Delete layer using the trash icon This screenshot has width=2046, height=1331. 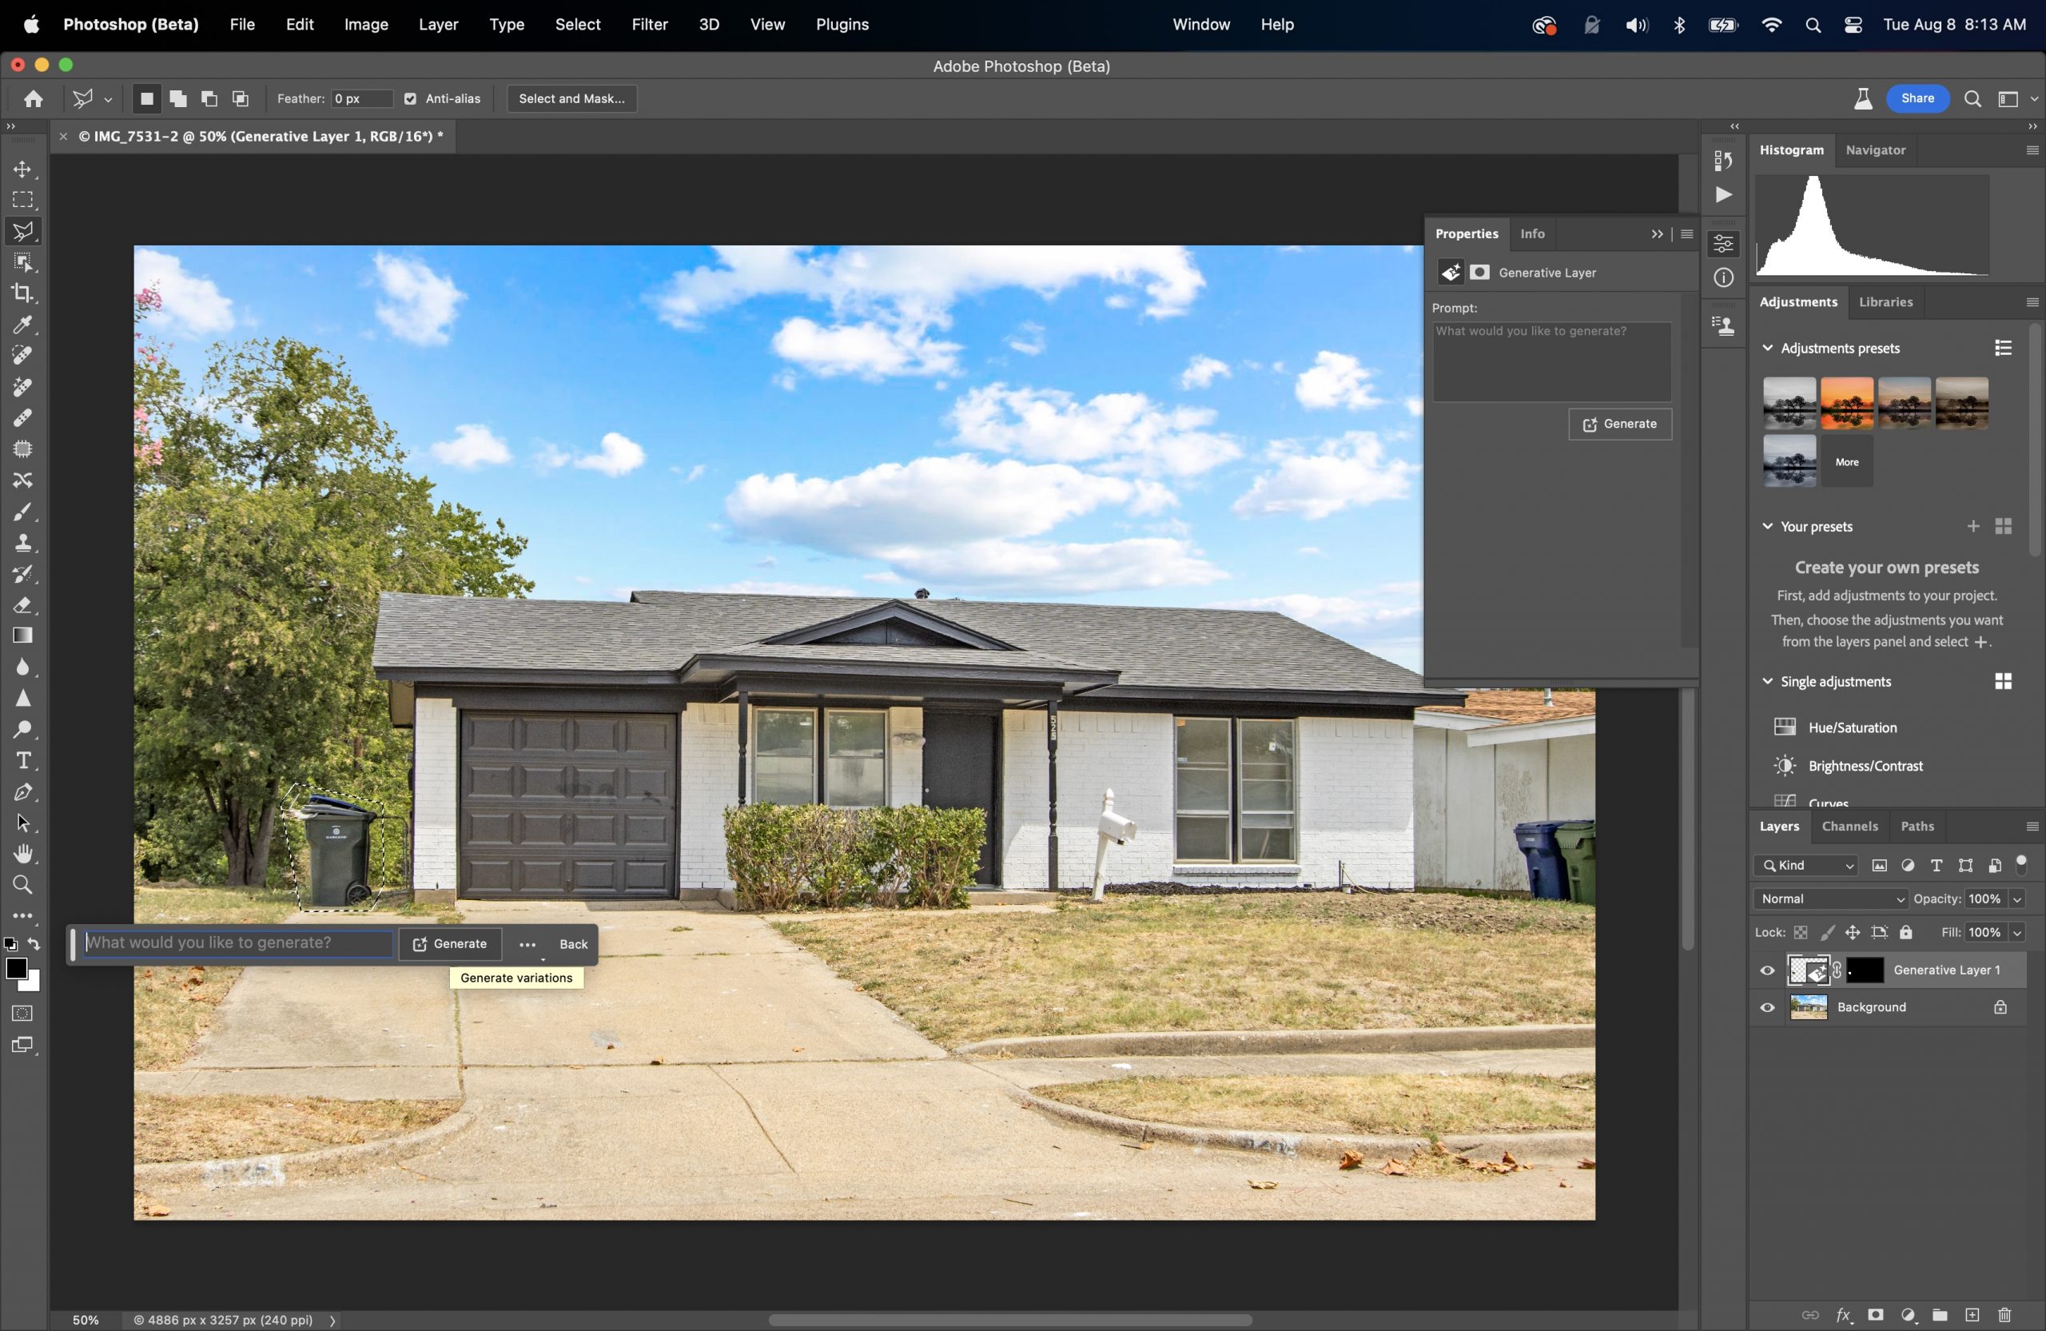[x=2004, y=1316]
